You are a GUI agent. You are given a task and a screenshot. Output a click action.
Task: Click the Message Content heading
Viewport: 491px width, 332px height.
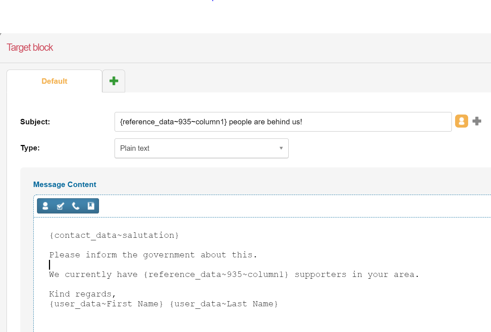point(65,184)
